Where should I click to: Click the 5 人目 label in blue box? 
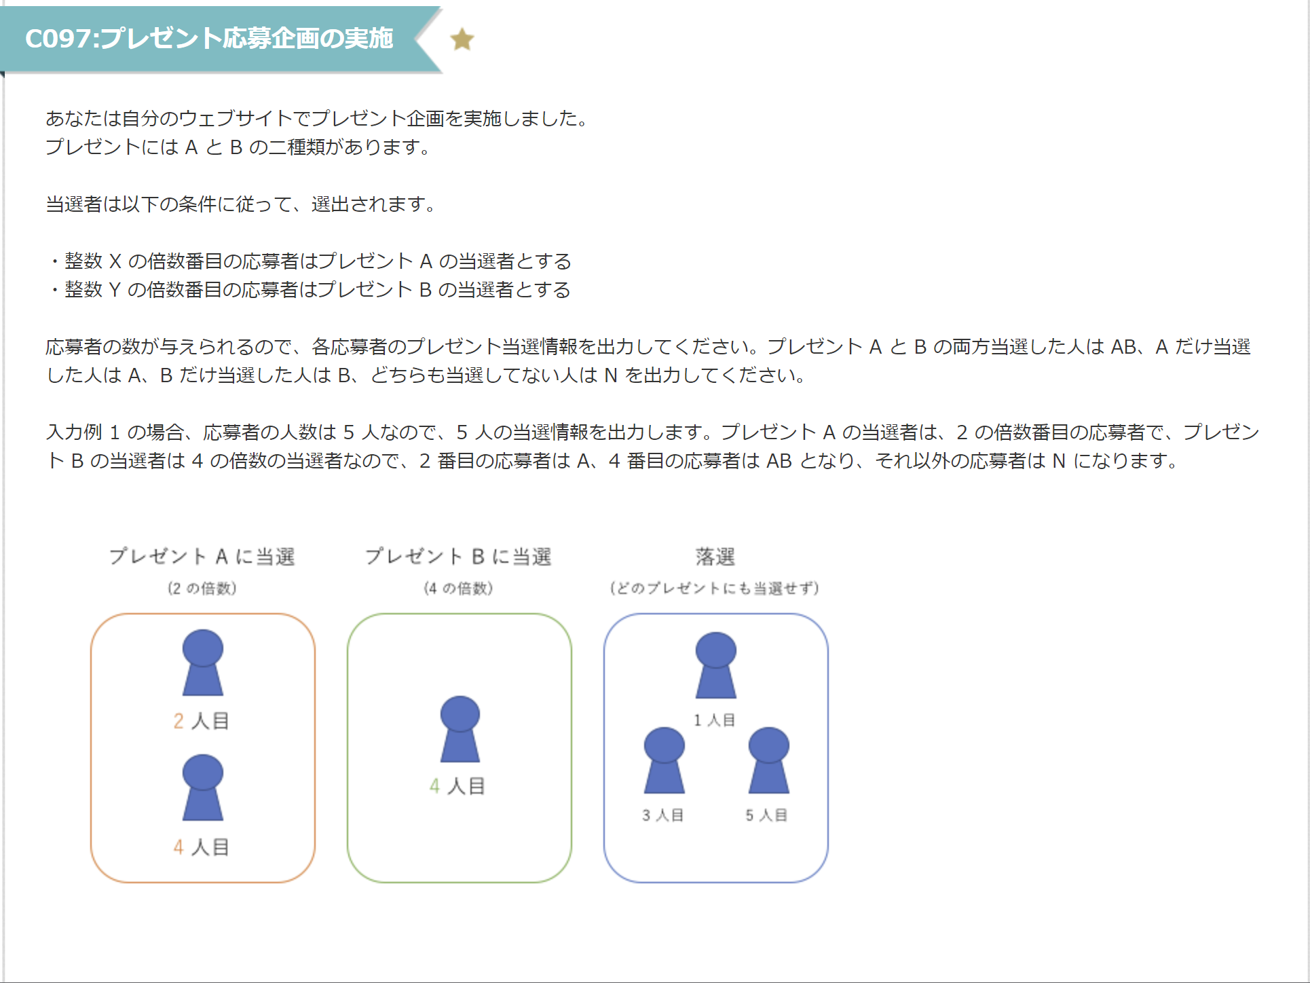point(766,815)
